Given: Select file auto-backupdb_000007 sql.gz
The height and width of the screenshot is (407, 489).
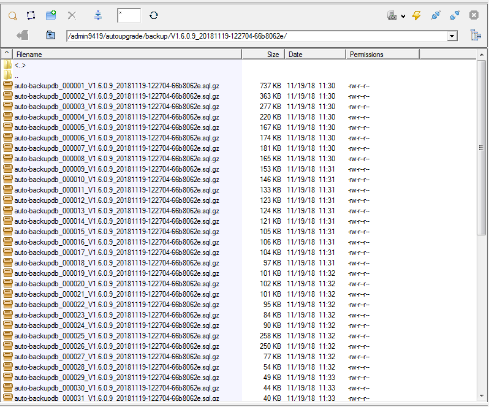Looking at the screenshot, I should pyautogui.click(x=116, y=148).
